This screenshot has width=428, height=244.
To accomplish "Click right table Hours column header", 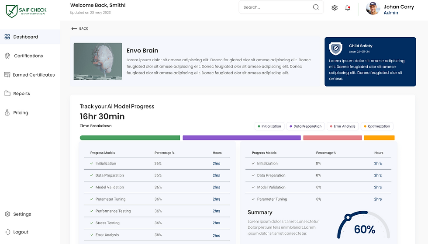I will tap(379, 153).
